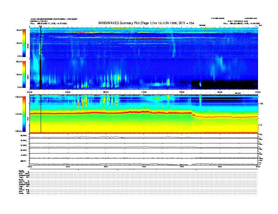Screen dimensions: 278x214
Task: Click 12:00 tick beneath the bottom line plot
Action: [144, 167]
